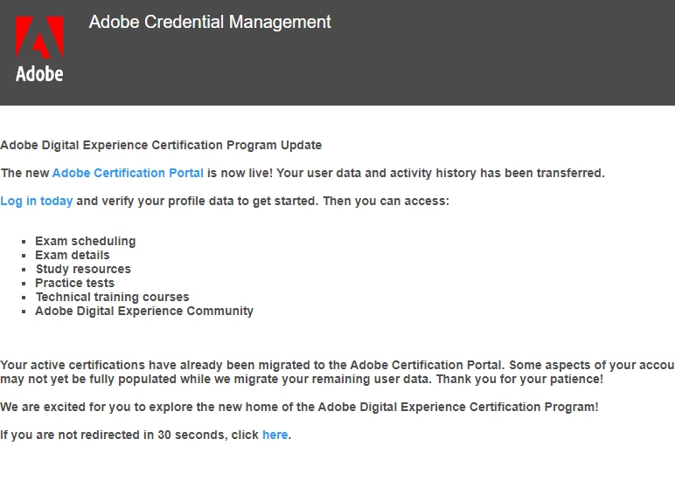The width and height of the screenshot is (675, 487).
Task: Click the Study resources bullet item
Action: [83, 269]
